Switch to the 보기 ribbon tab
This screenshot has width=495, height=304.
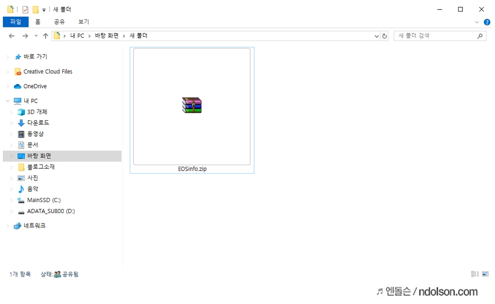tap(84, 22)
